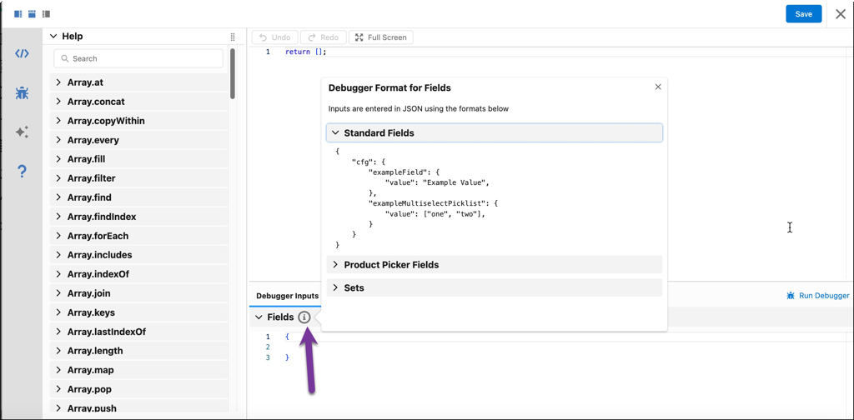Click the Fields info icon
Image resolution: width=854 pixels, height=420 pixels.
click(304, 317)
